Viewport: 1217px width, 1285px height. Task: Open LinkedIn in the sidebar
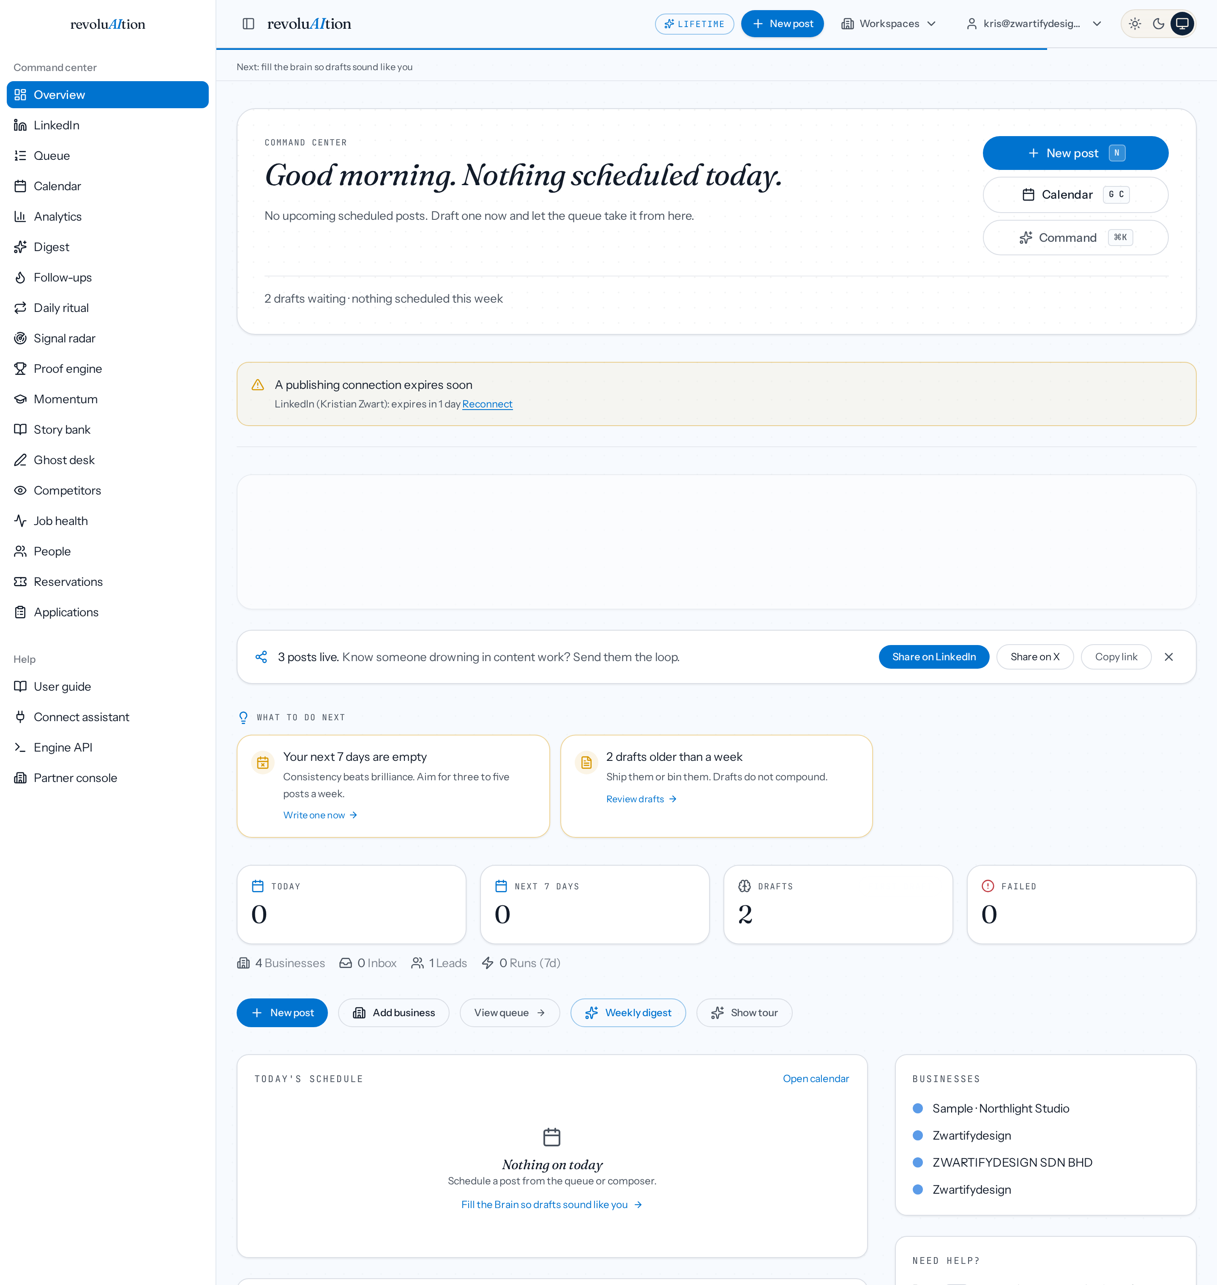108,125
